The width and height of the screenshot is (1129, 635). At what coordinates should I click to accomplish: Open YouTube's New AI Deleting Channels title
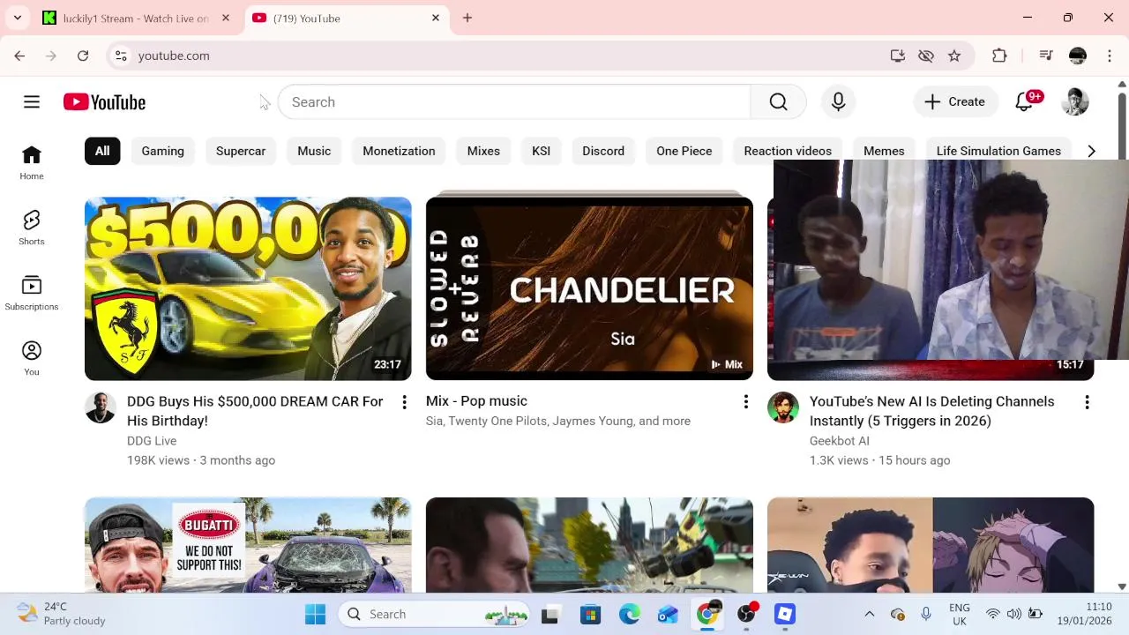(x=931, y=411)
